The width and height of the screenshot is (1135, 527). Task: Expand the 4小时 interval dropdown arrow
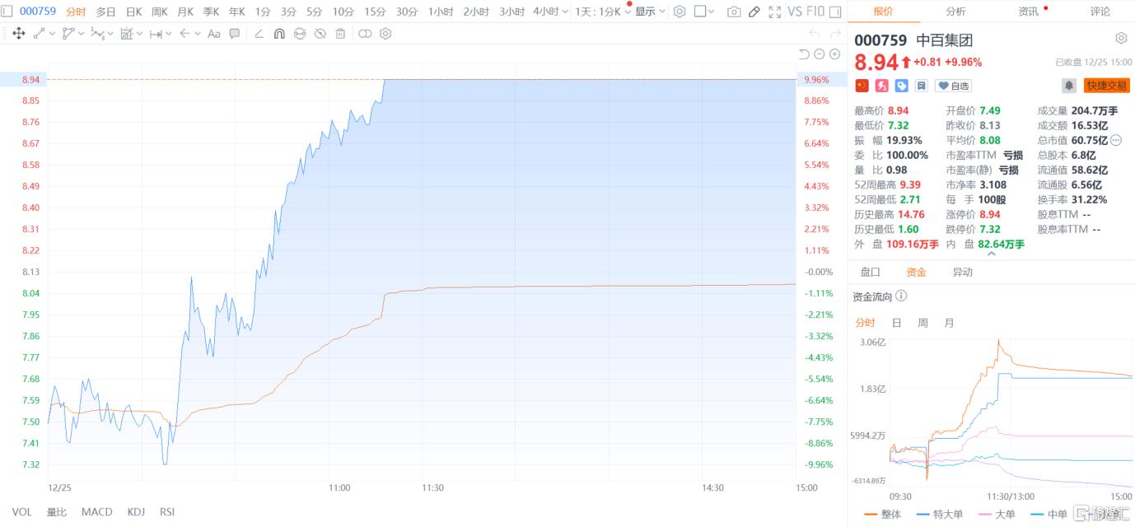pos(563,12)
